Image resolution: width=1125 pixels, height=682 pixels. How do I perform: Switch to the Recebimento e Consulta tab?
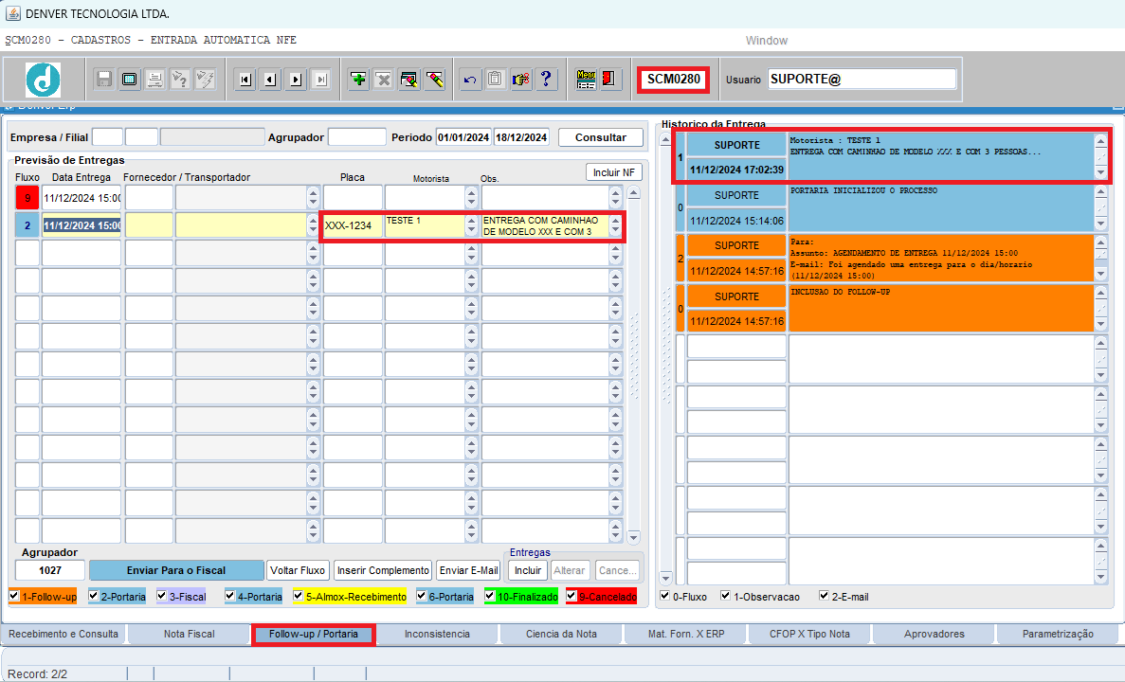[x=64, y=634]
